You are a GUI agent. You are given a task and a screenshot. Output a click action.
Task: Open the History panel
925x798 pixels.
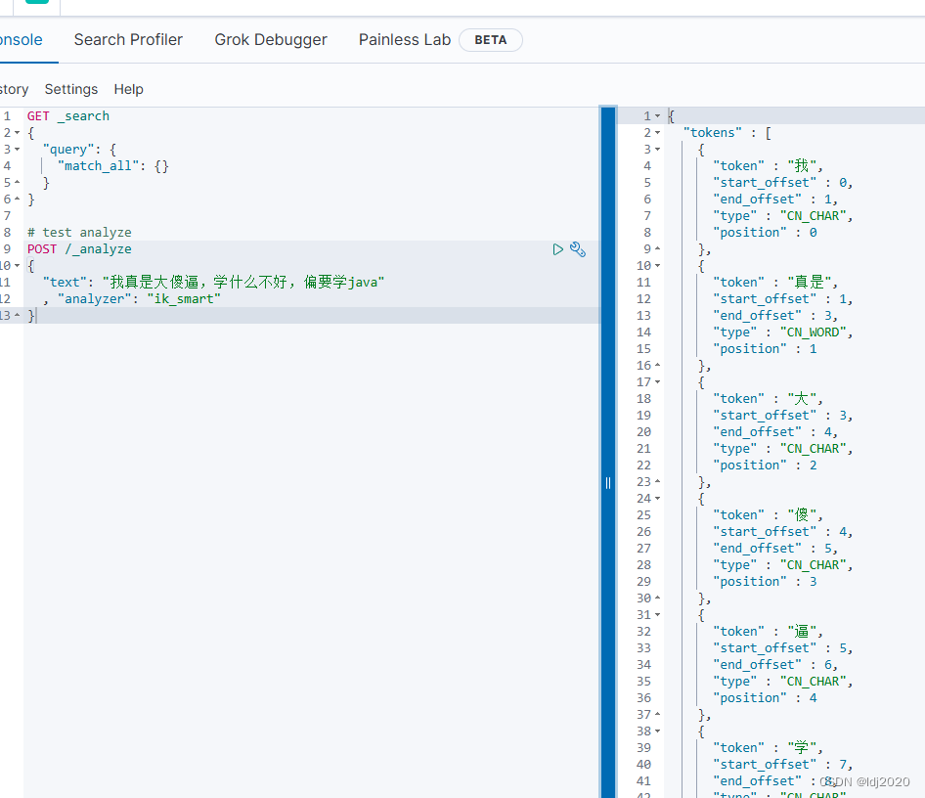[x=12, y=89]
